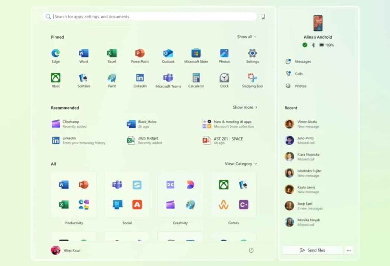Open recommended Clipchamp recently added
Viewport: 390px width, 266px height.
[x=69, y=124]
